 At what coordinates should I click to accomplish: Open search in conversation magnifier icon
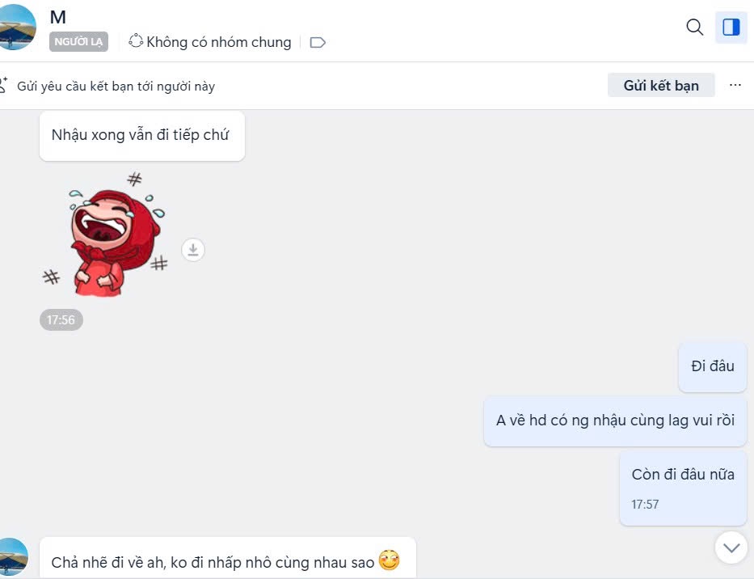point(694,27)
